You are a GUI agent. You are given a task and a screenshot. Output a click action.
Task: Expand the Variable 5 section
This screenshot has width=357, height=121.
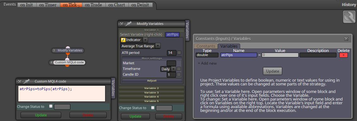pyautogui.click(x=152, y=101)
